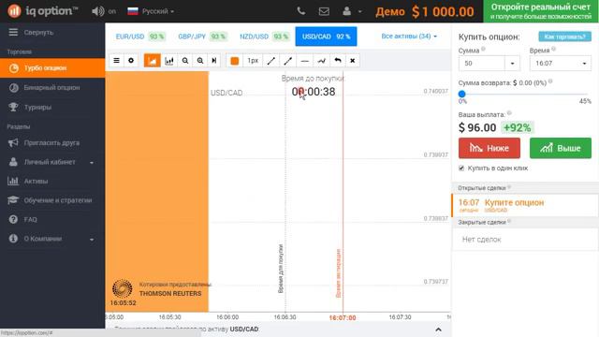Open the Сумма dropdown arrow
Viewport: 599px width, 337px height.
point(512,63)
